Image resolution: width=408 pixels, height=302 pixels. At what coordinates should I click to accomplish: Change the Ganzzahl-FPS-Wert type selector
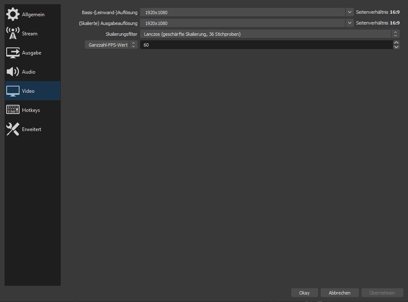pos(111,45)
